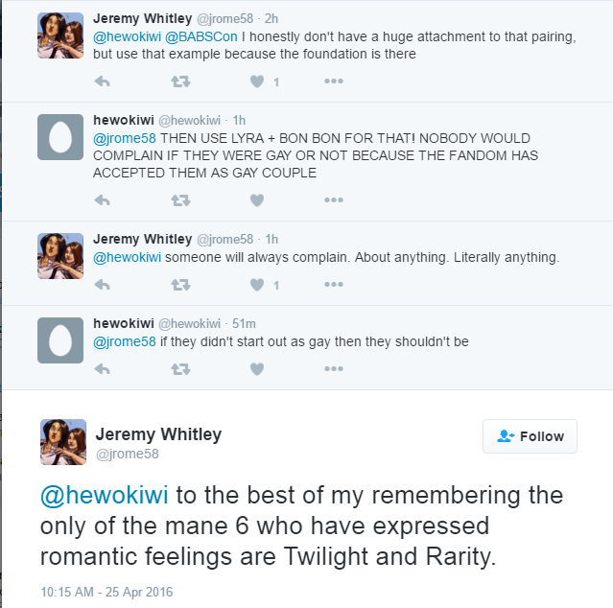Click hewokiwi's egg avatar on the all-caps tweet
The height and width of the screenshot is (608, 613).
60,137
